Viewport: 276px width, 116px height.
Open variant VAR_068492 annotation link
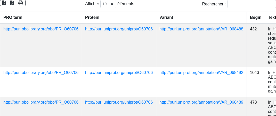pos(201,73)
